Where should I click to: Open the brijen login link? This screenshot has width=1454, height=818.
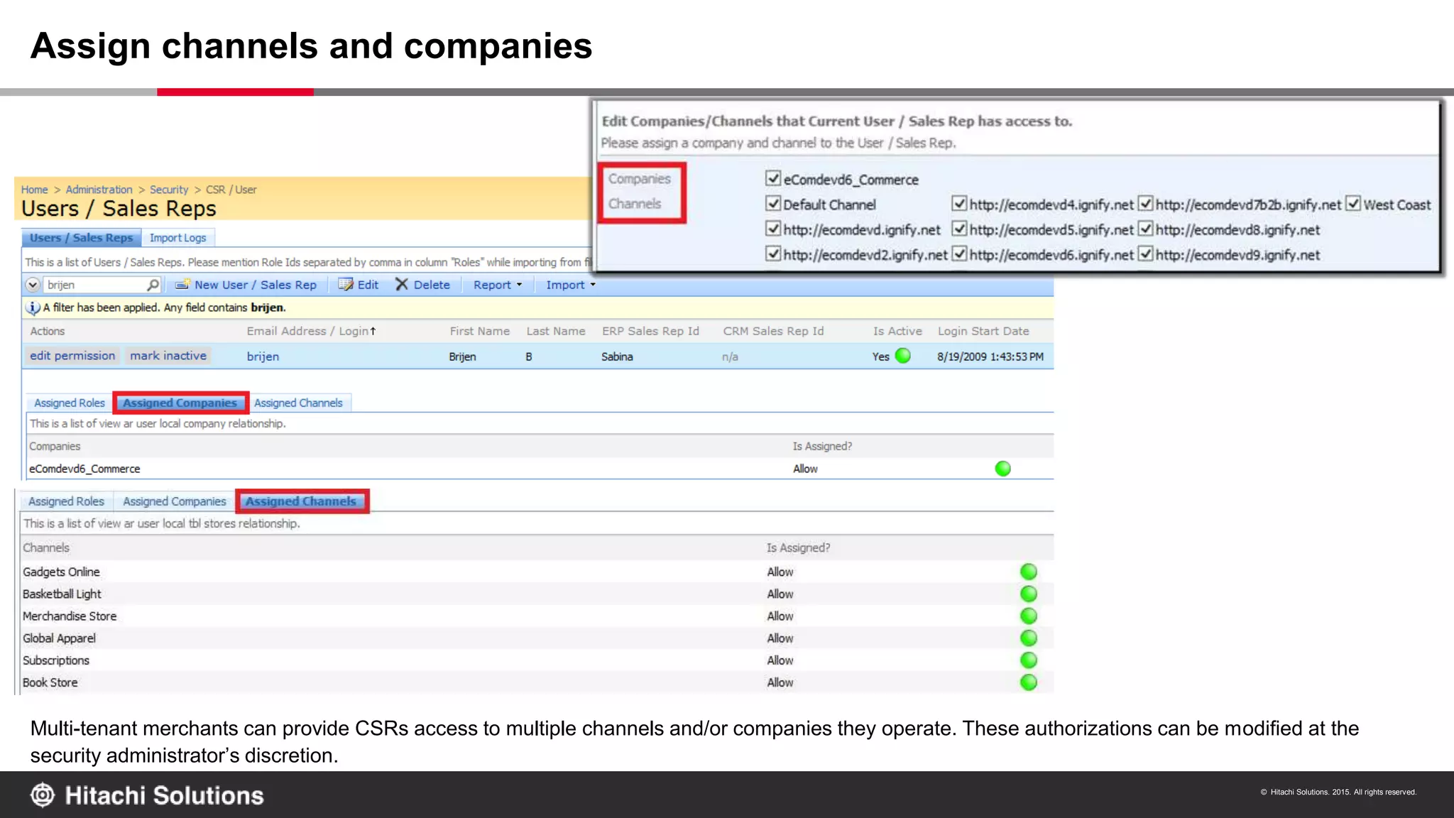[263, 356]
